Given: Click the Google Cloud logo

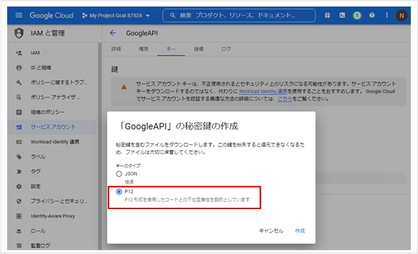Looking at the screenshot, I should click(52, 16).
